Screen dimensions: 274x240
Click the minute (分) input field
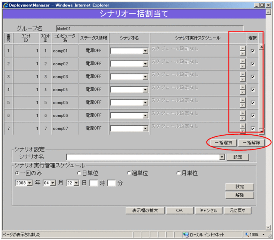[112, 183]
